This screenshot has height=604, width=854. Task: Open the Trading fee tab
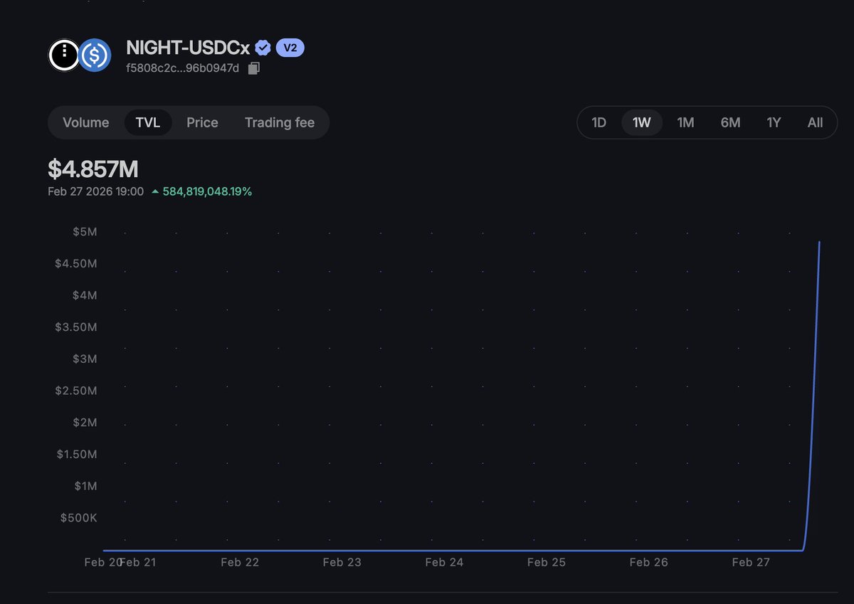tap(280, 122)
